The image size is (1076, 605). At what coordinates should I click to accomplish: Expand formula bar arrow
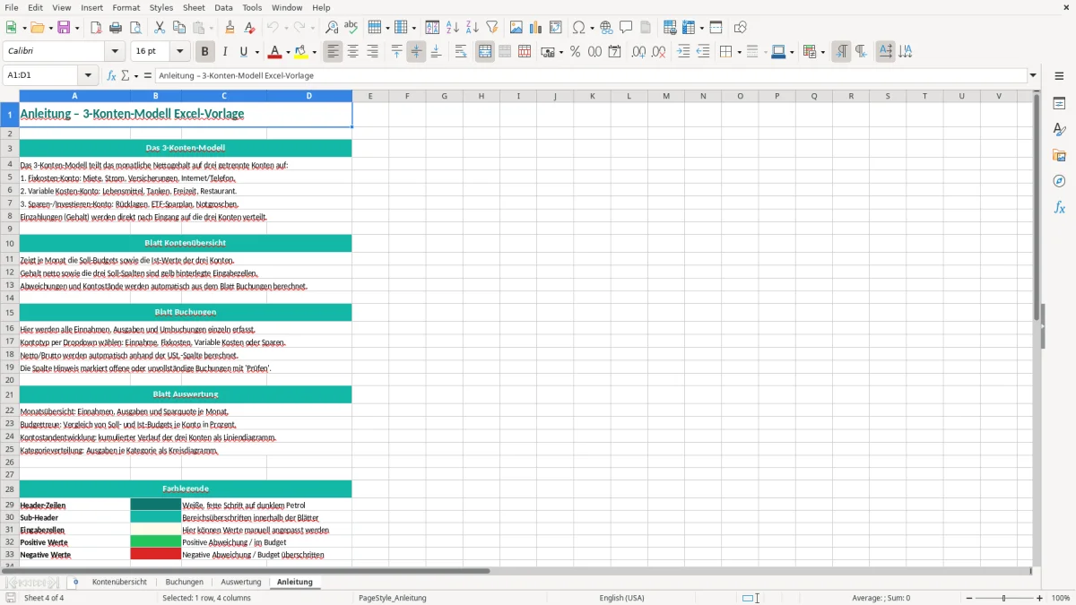pos(1033,75)
